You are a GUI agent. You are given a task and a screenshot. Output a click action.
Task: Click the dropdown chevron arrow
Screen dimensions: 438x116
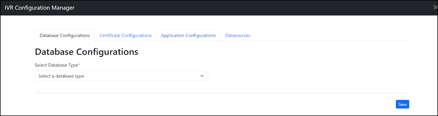[x=202, y=76]
